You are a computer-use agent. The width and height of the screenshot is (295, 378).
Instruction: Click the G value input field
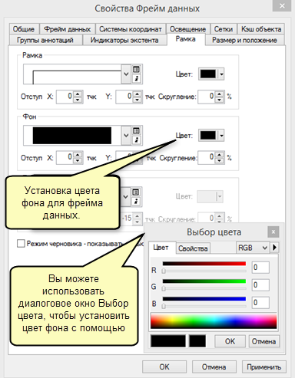(260, 285)
